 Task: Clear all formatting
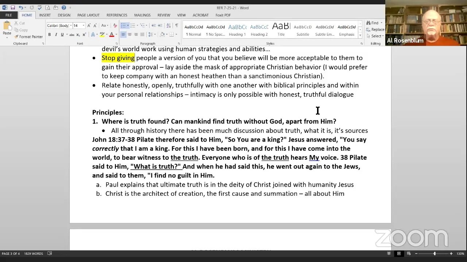pos(115,25)
